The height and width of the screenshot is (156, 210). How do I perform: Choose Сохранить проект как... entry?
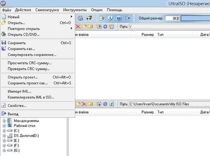pos(38,83)
